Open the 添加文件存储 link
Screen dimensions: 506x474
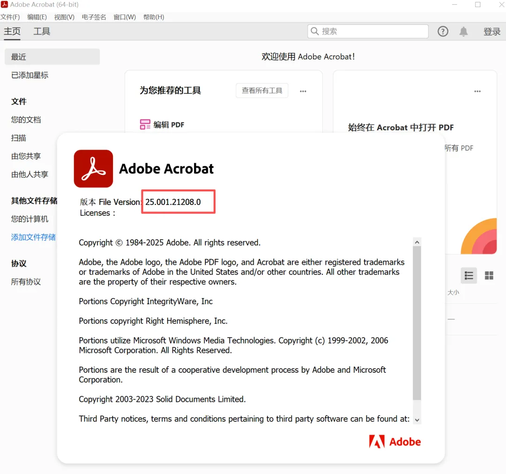33,237
